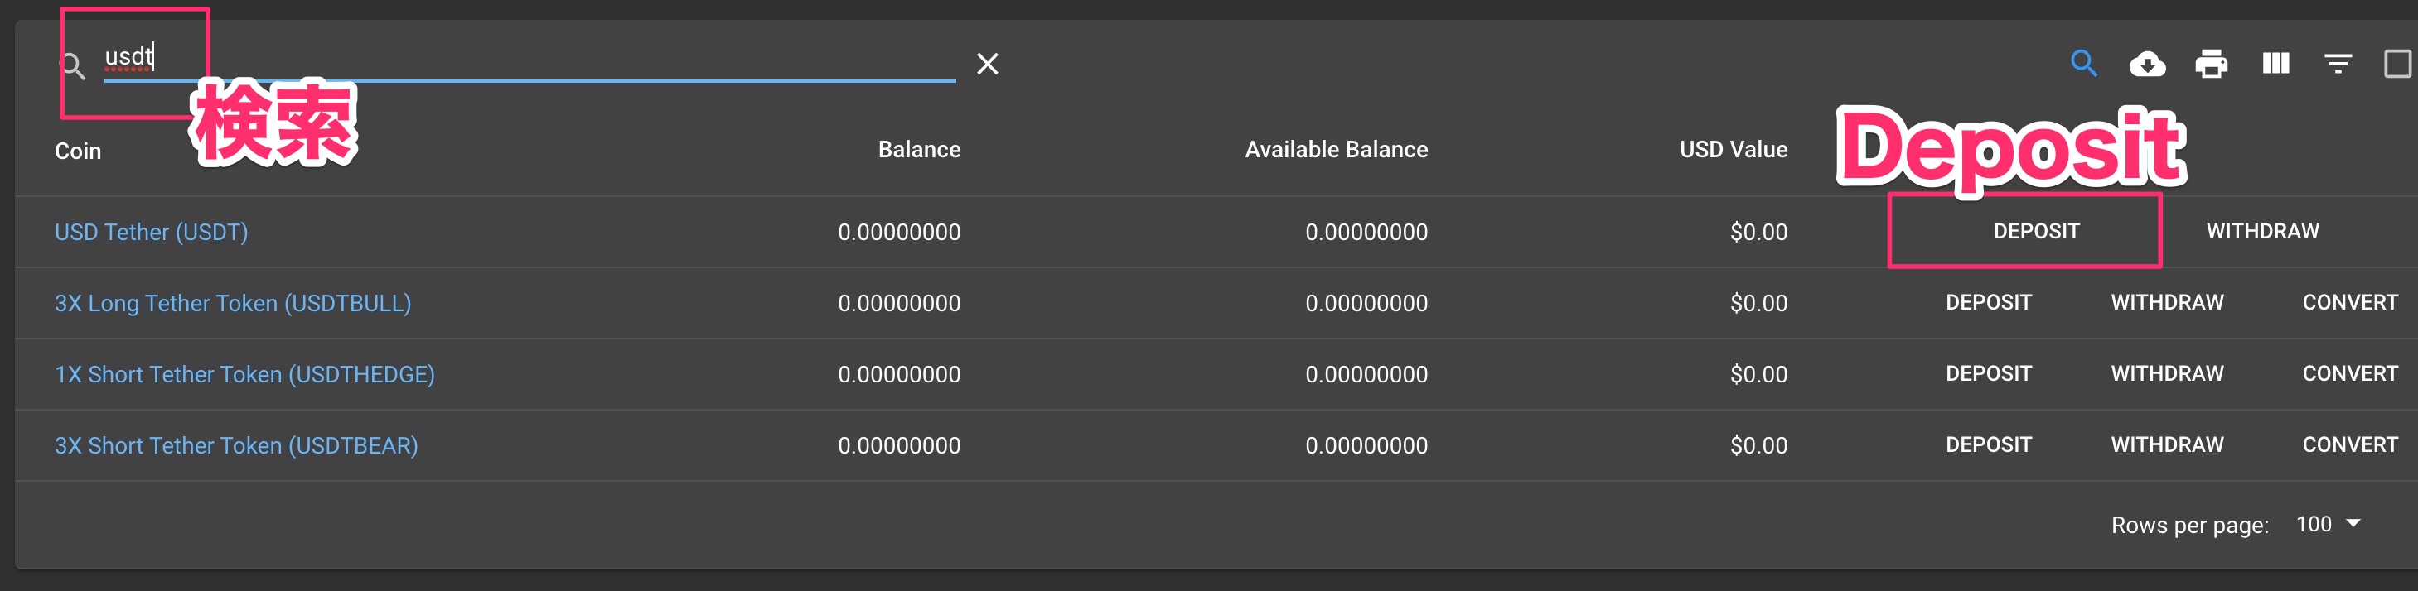Click the print icon

2211,64
